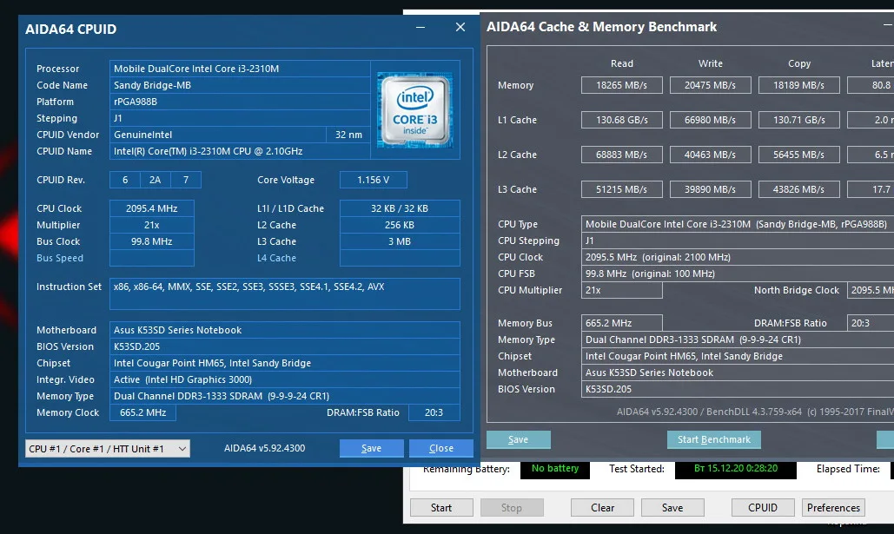Click L2 Cache Read 68883 MB/s cell
Screen dimensions: 894x534
coord(621,155)
